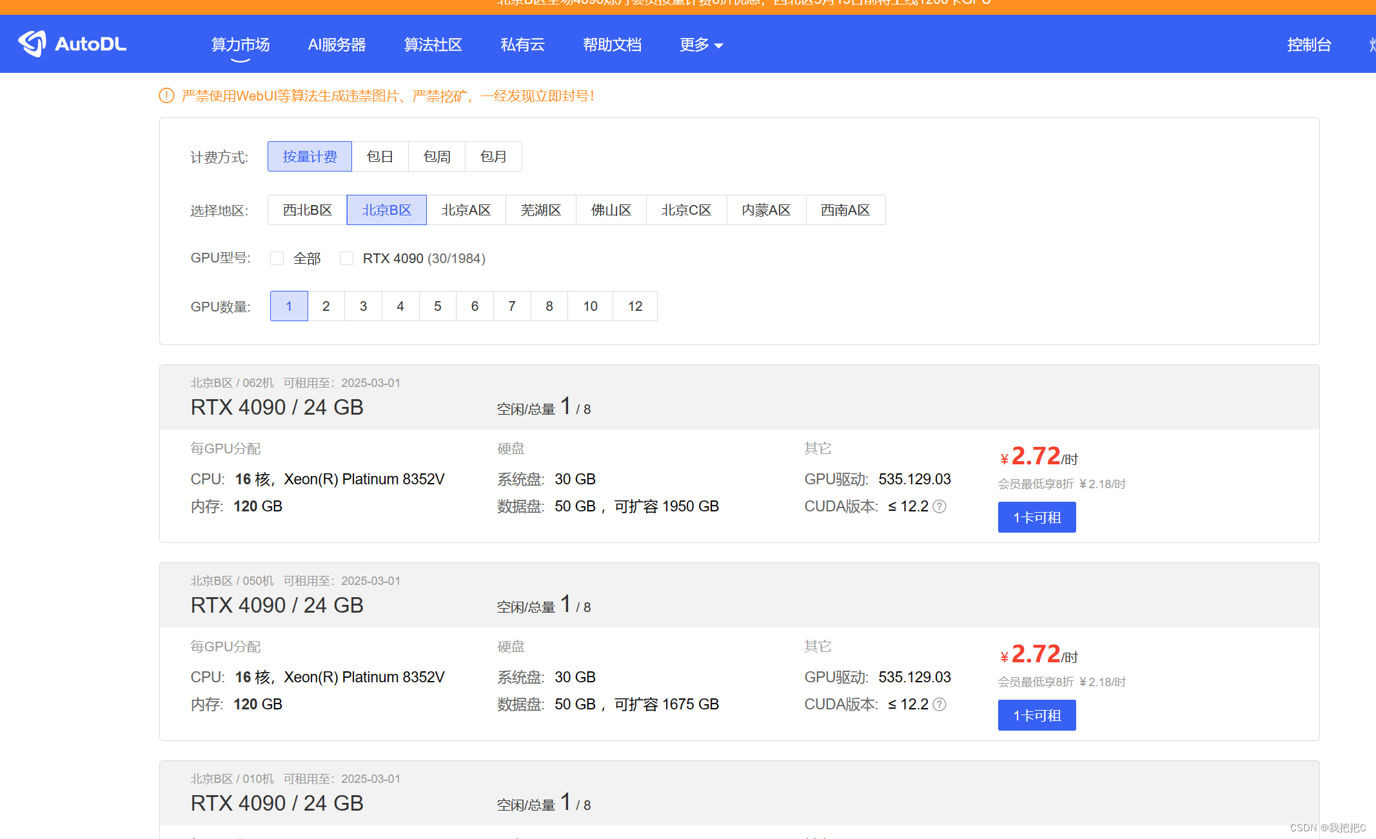The image size is (1376, 839).
Task: Select the 包月 monthly billing option
Action: click(493, 157)
